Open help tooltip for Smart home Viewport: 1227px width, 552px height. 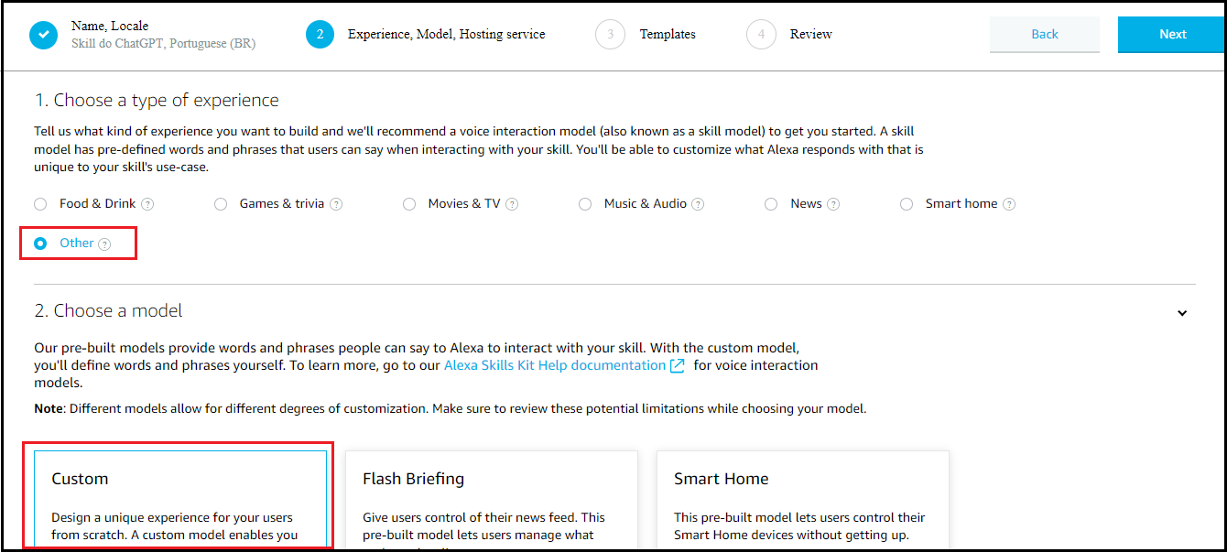pos(1009,204)
